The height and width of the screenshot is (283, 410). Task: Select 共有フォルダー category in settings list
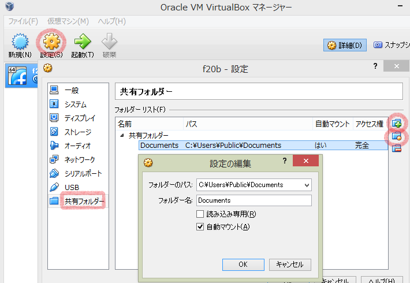click(x=78, y=201)
